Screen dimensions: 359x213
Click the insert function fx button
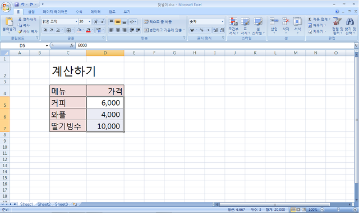72,46
